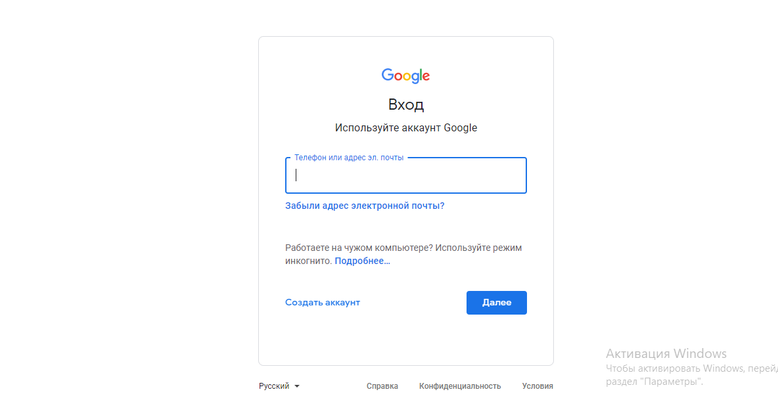Open the "Условия" footer link

point(537,386)
